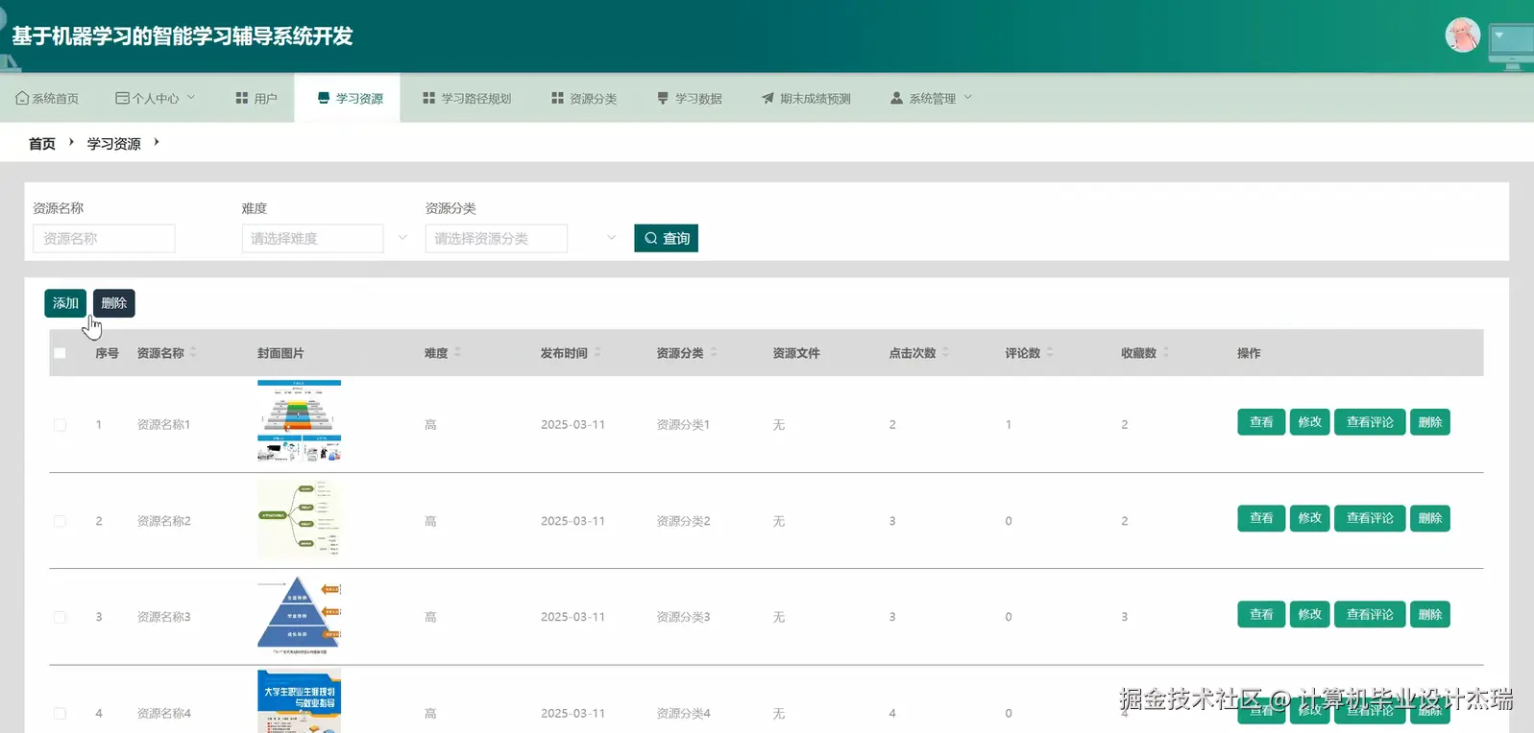Open cover image of 资源名称1
The image size is (1534, 733).
299,421
